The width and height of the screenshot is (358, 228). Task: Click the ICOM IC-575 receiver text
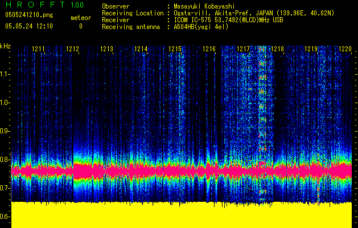click(x=228, y=20)
